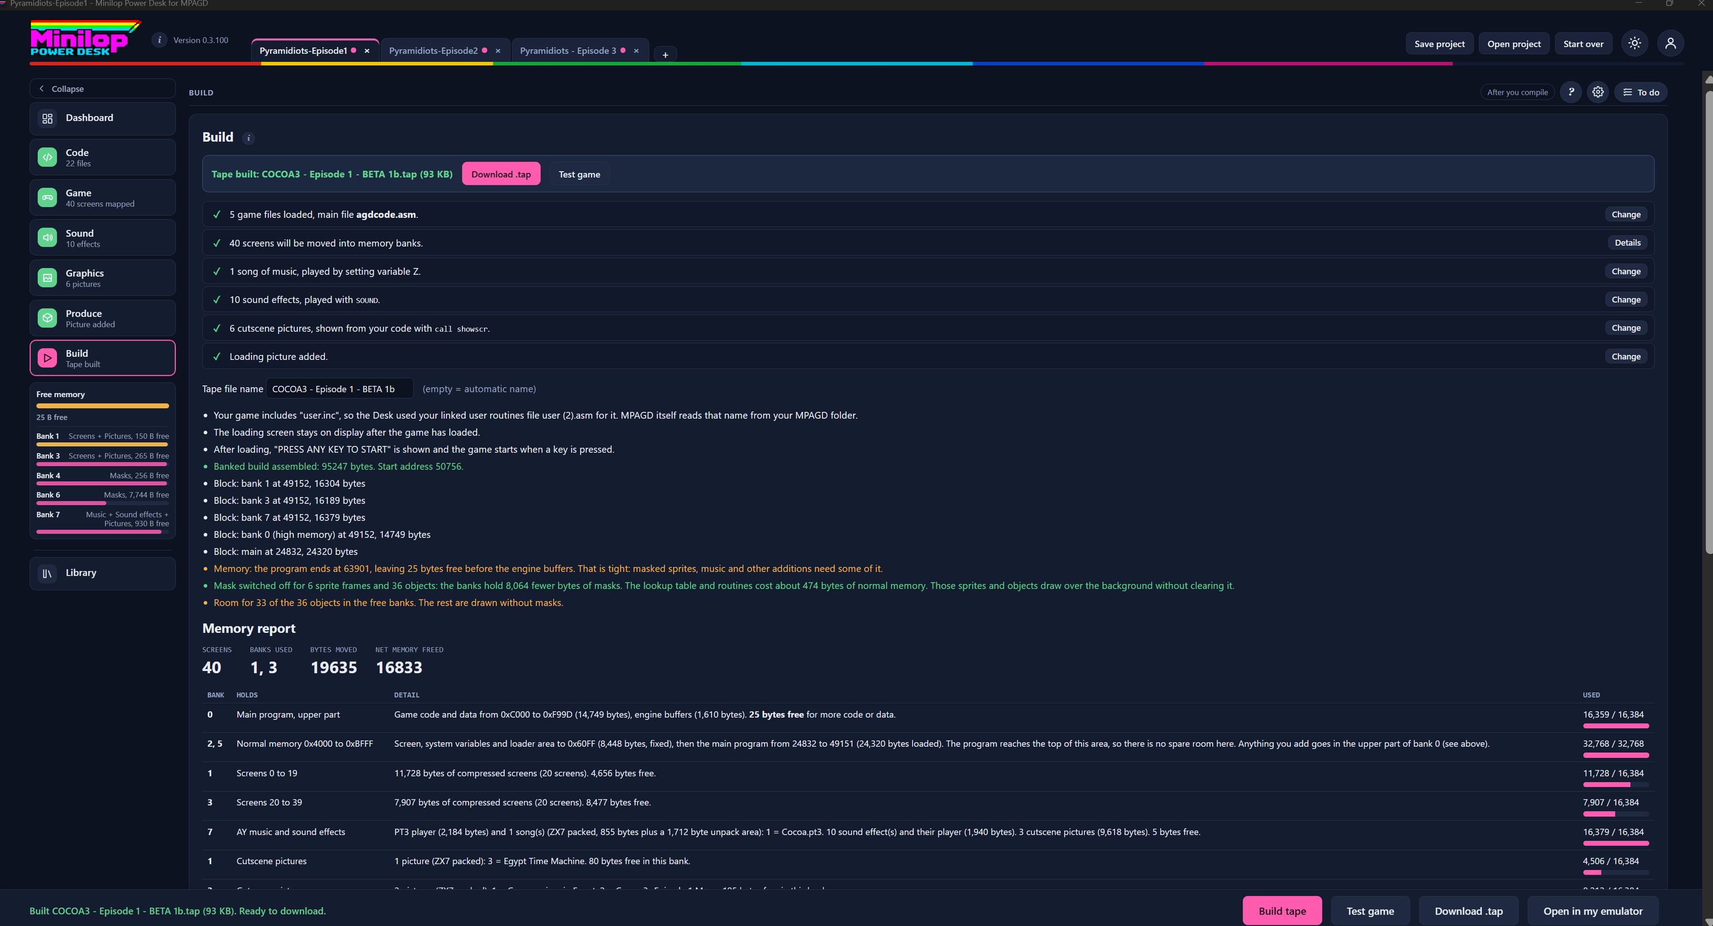Click Test game beside tape built message
The width and height of the screenshot is (1713, 926).
(579, 174)
